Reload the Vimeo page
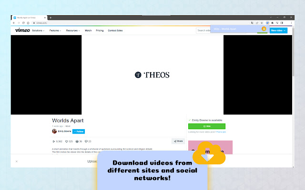Image resolution: width=305 pixels, height=190 pixels. click(x=23, y=23)
